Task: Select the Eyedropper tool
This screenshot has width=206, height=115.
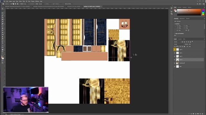Action: 3,22
